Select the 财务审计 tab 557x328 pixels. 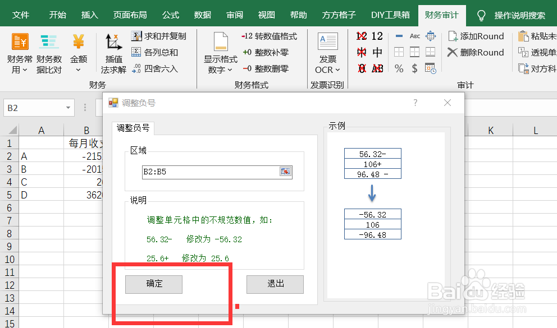tap(442, 15)
